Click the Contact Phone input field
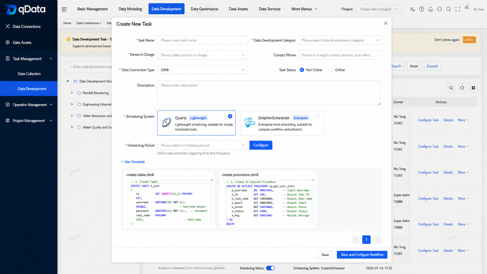Image resolution: width=487 pixels, height=274 pixels. pyautogui.click(x=340, y=55)
